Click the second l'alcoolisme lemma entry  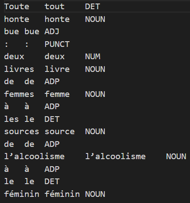click(115, 157)
